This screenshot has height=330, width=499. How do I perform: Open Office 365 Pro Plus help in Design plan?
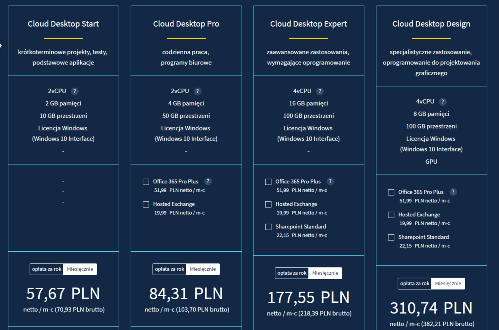pyautogui.click(x=453, y=192)
